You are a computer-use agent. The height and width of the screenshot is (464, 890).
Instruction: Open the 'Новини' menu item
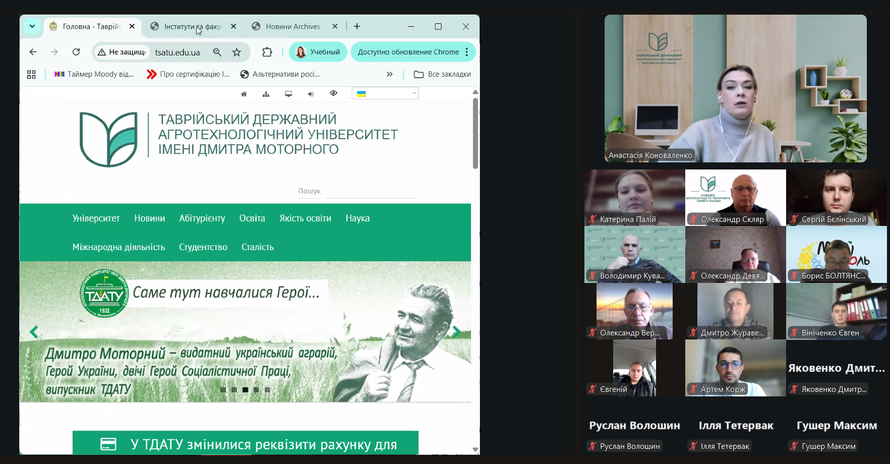(x=150, y=218)
